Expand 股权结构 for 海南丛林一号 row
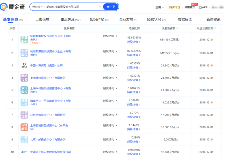Viewport: 226px width, 158px height. pyautogui.click(x=110, y=101)
